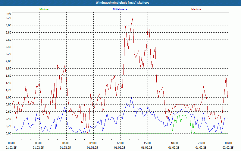The height and width of the screenshot is (151, 241).
Task: Click the green Minima bump after 18:00
Action: coord(183,124)
